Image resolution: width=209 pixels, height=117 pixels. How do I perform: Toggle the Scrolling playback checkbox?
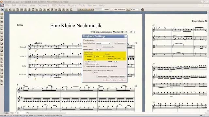(84, 40)
